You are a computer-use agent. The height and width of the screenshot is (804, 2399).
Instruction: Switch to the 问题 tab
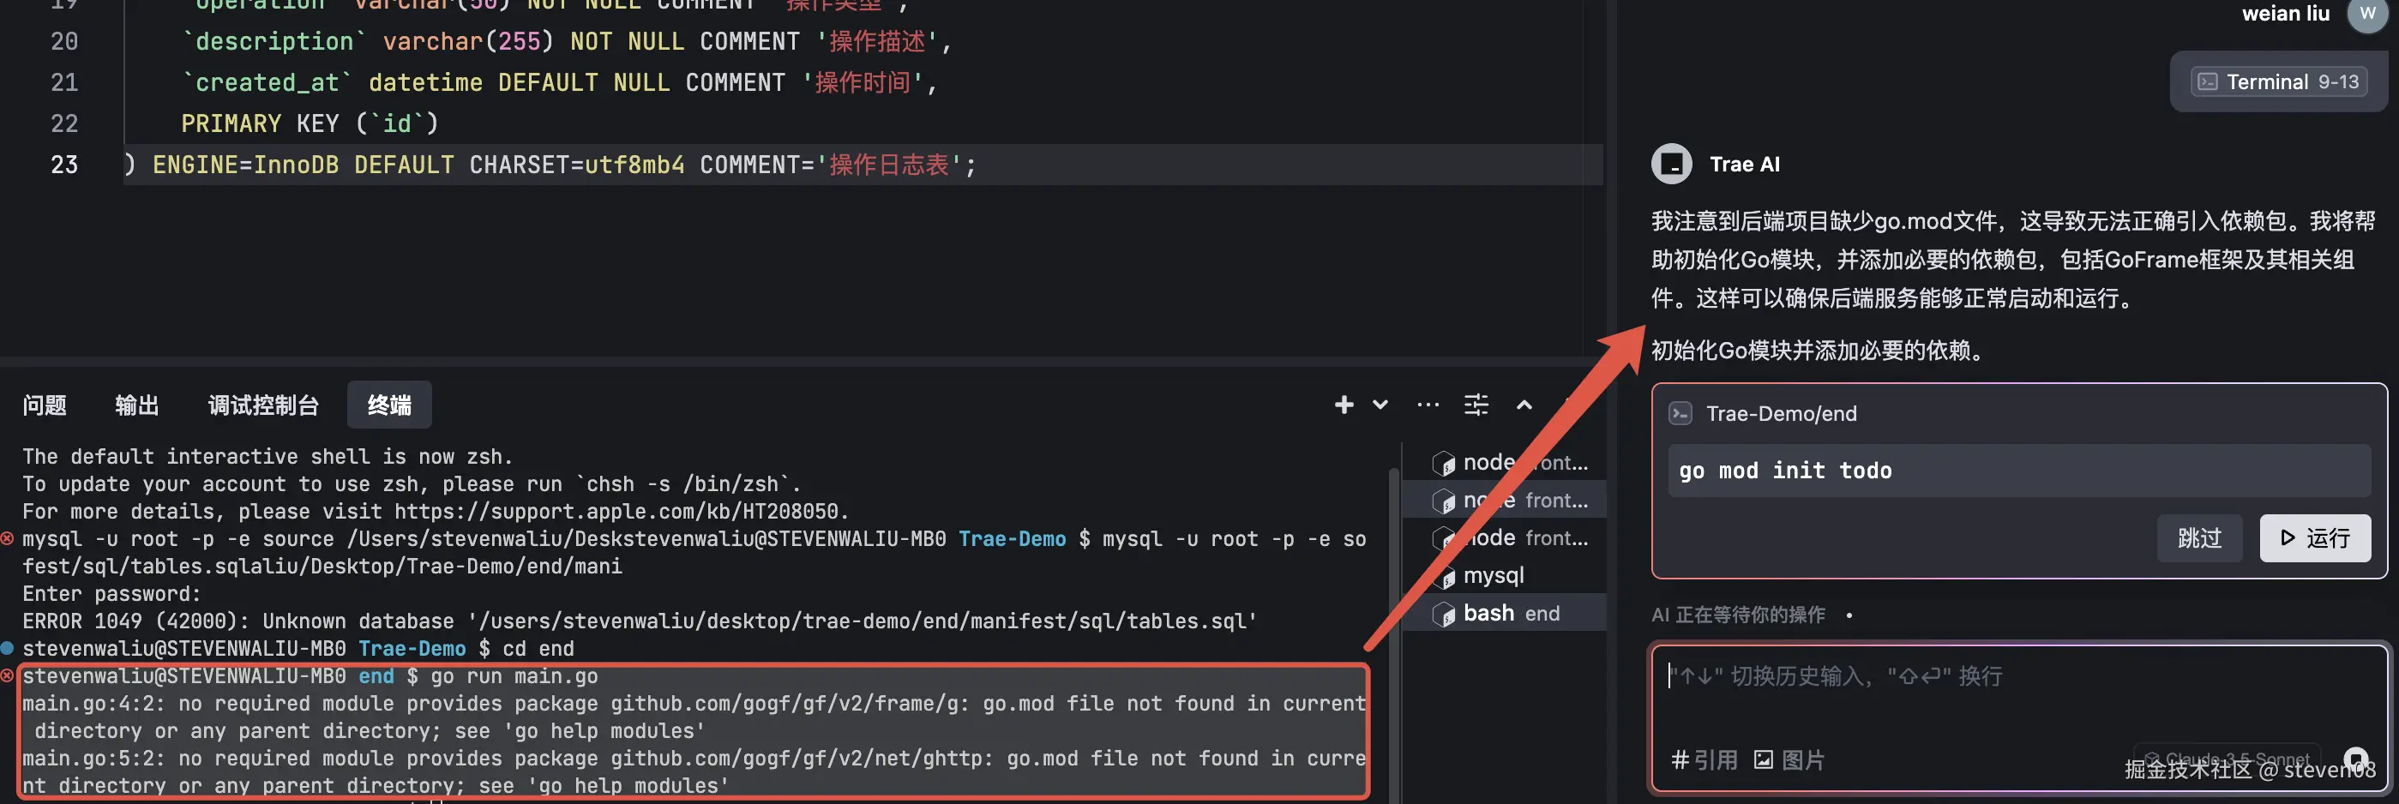(45, 405)
